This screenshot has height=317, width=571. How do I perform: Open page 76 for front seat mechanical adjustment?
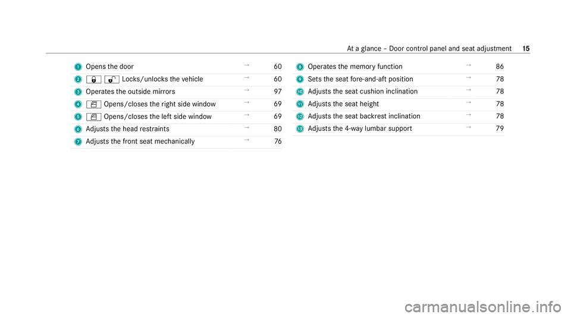(278, 141)
